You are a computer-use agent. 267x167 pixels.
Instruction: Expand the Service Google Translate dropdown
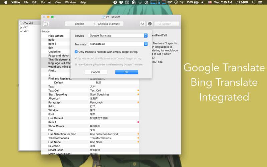tap(118, 35)
